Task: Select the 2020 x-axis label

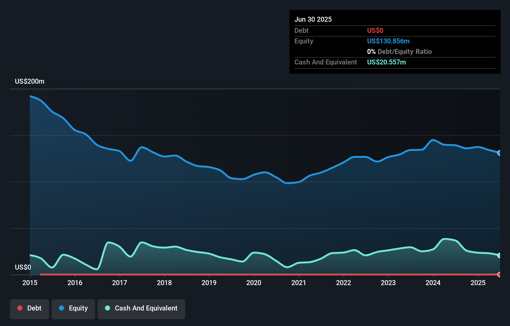Action: pyautogui.click(x=254, y=283)
